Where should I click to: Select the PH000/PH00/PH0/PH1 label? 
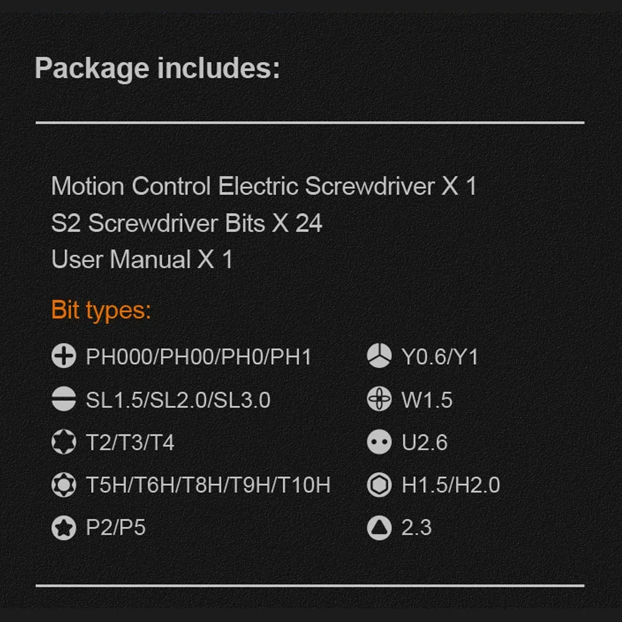198,357
